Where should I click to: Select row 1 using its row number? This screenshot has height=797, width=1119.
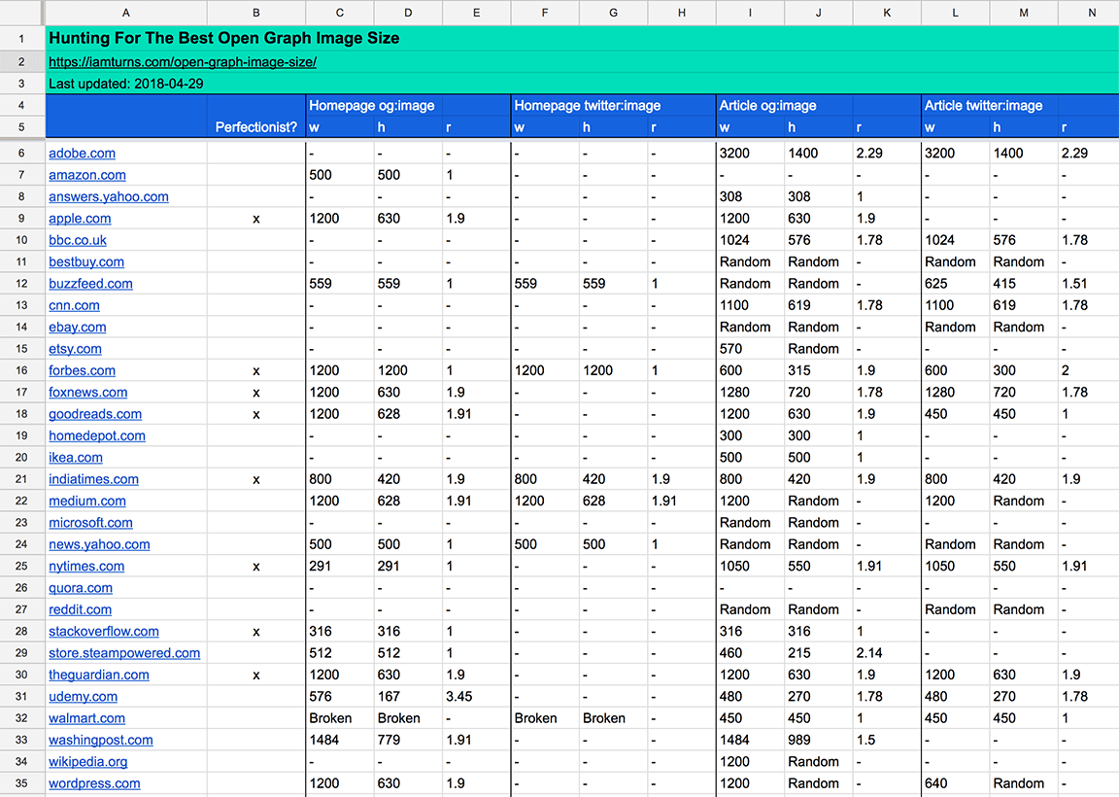(x=21, y=39)
